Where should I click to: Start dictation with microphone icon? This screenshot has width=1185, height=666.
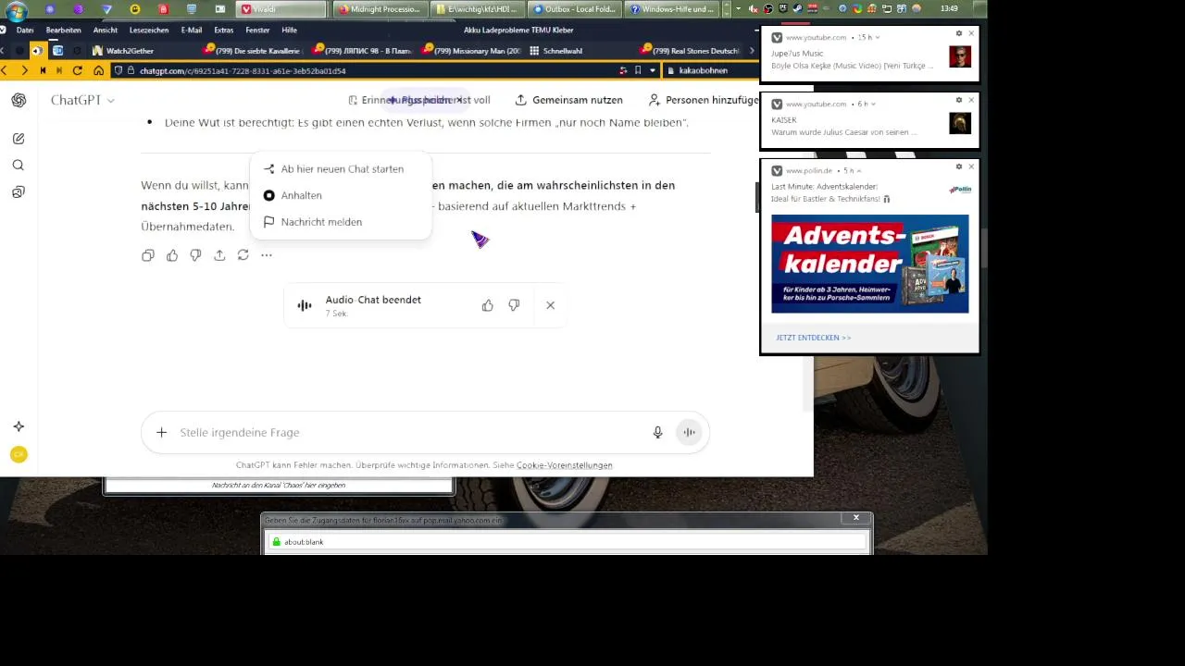click(657, 432)
